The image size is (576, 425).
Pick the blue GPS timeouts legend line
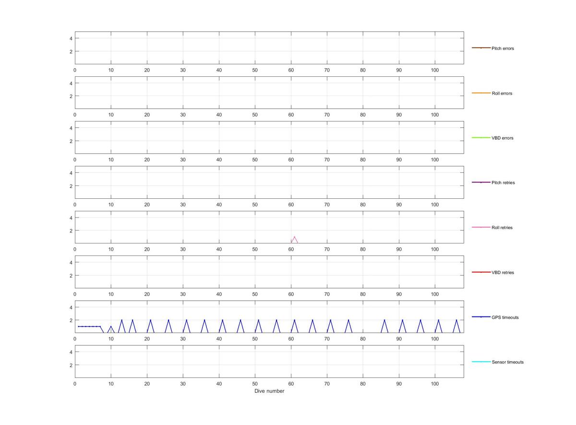pyautogui.click(x=481, y=317)
